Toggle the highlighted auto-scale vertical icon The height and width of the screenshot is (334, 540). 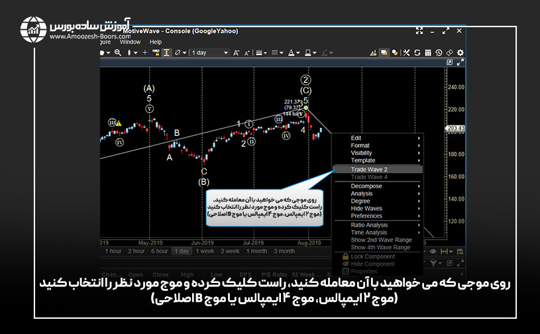pos(166,52)
